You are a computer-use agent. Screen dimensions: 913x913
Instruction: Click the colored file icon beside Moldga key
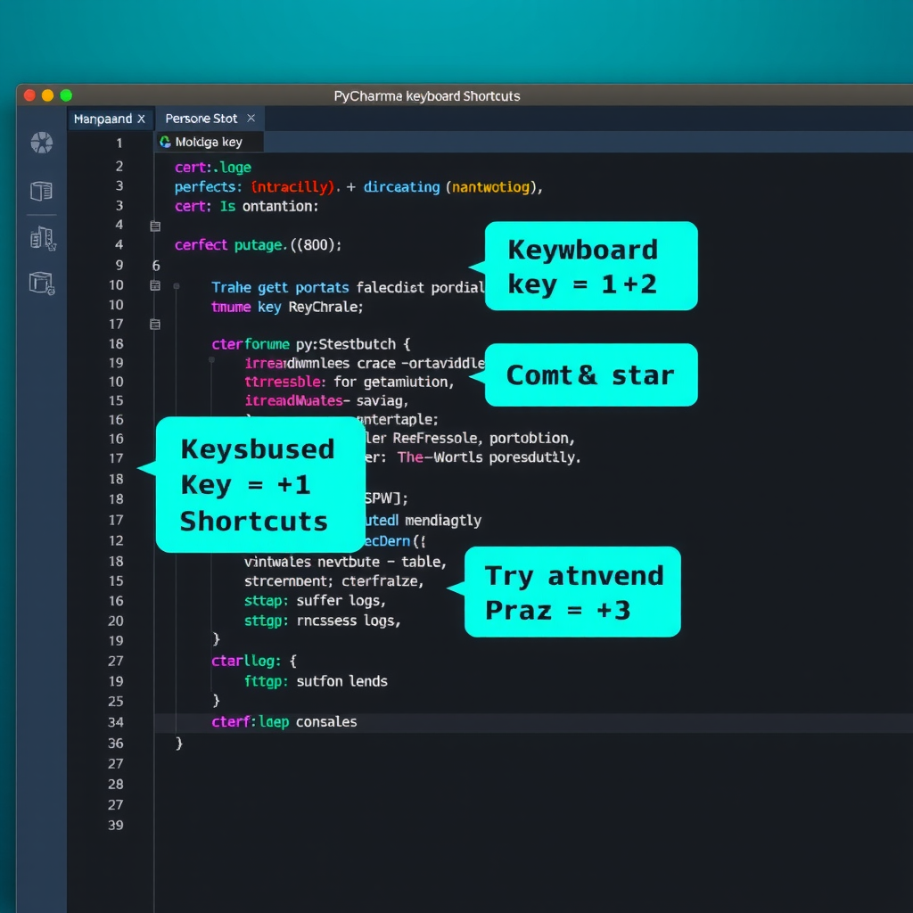tap(165, 142)
